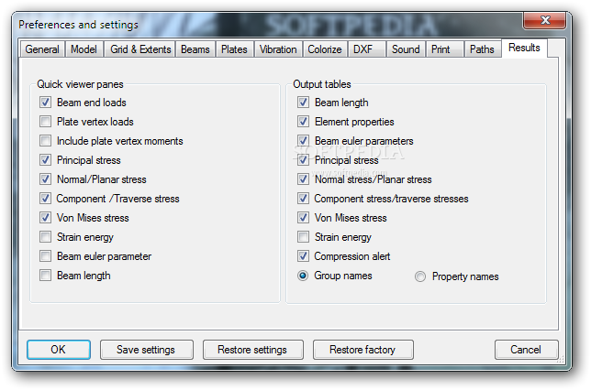Open the DXF tab
This screenshot has width=591, height=390.
(363, 49)
